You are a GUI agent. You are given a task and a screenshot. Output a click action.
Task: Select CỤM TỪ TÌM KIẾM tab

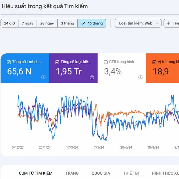[x=36, y=173]
